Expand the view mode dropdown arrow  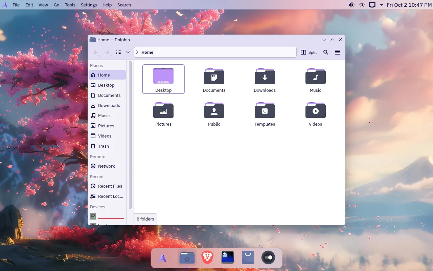[x=128, y=52]
